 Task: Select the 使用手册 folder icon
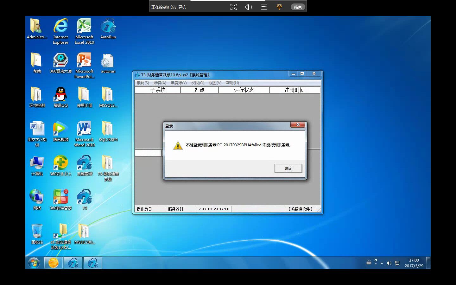pos(84,97)
